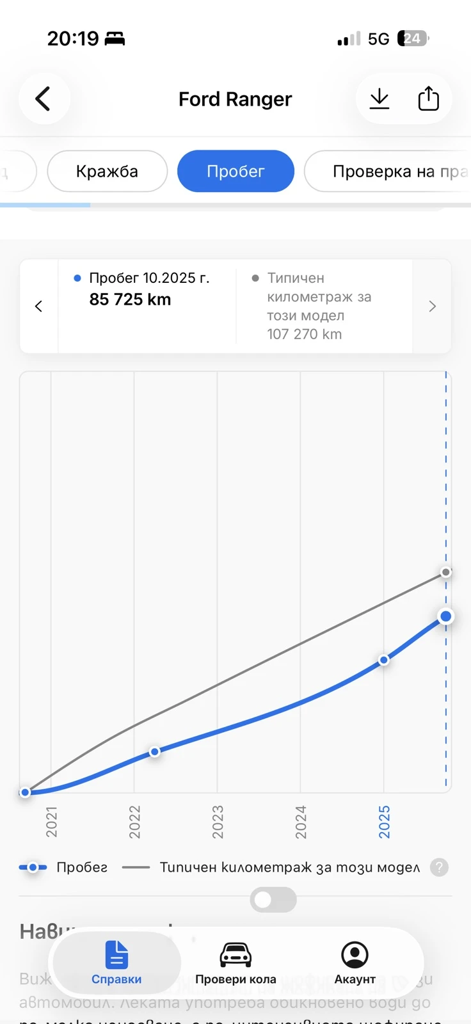Select the Пробег tab
The height and width of the screenshot is (1024, 471).
click(235, 172)
